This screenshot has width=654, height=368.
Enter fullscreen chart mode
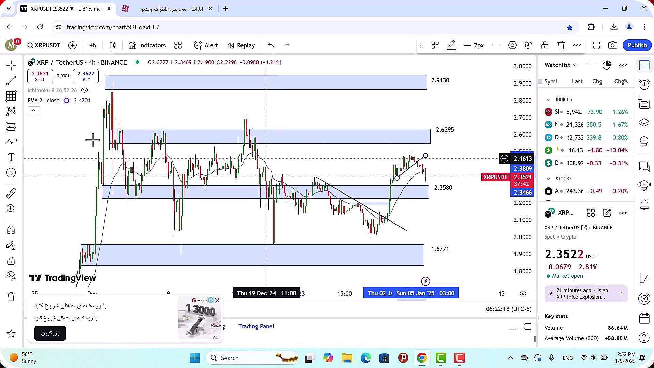tap(596, 45)
